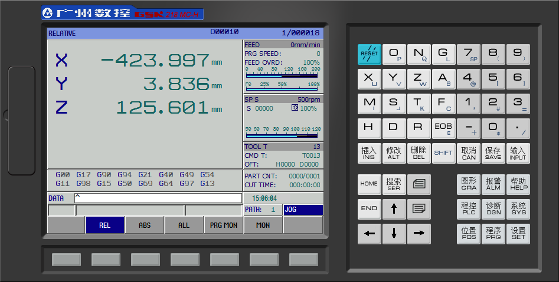Click the DATA input field
This screenshot has width=559, height=282.
[158, 198]
